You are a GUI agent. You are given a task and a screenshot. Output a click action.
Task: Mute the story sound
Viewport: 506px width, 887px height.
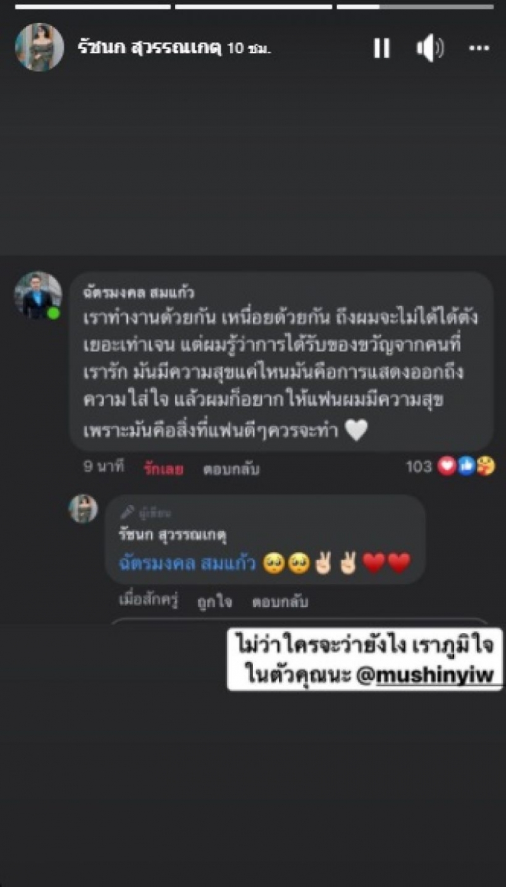tap(431, 48)
